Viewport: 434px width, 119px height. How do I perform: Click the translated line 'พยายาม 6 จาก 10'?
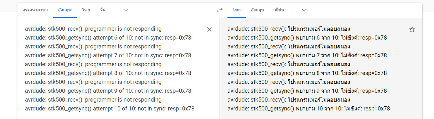(307, 38)
